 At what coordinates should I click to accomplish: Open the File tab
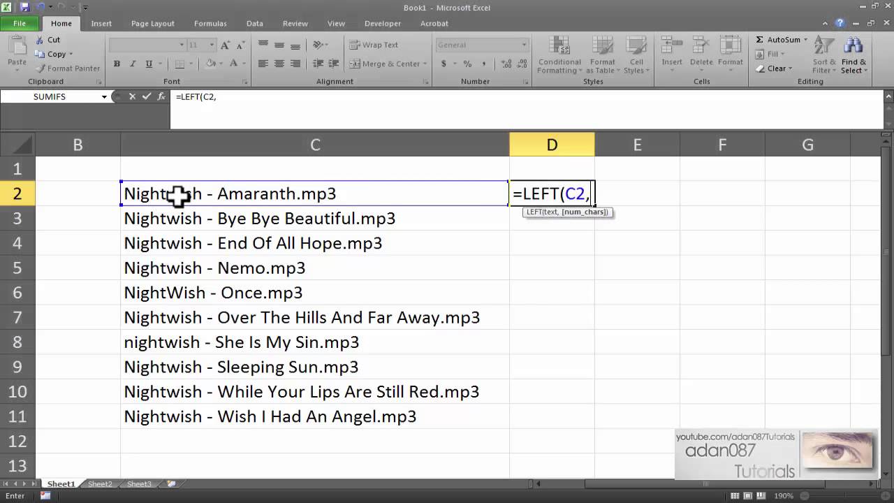[x=20, y=23]
